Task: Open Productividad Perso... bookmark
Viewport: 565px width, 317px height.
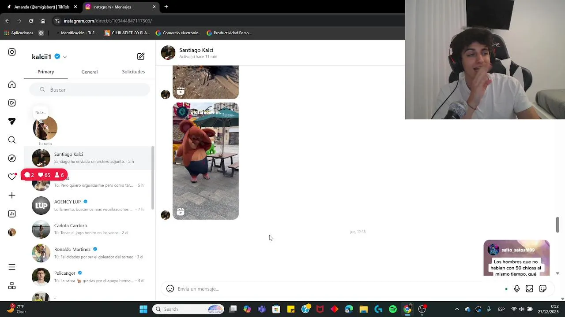Action: coord(229,33)
